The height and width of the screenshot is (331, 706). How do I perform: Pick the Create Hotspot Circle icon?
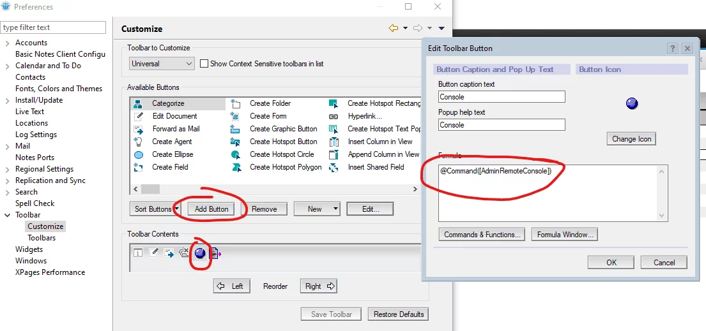click(236, 154)
